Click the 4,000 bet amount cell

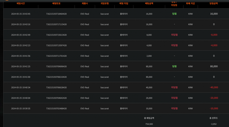[x=149, y=45]
